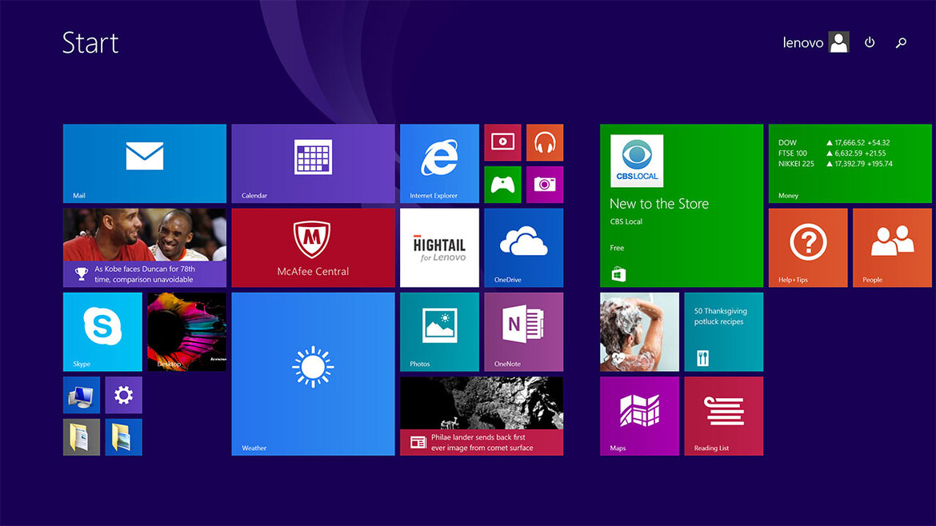Viewport: 936px width, 526px height.
Task: Open the Help+Tips tile
Action: click(x=808, y=248)
